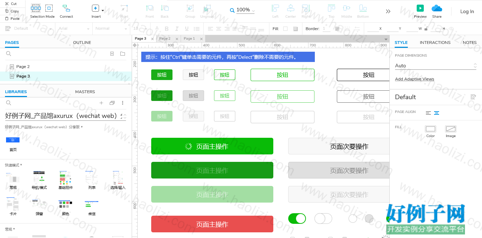The image size is (482, 238).
Task: Click the Copy icon in toolbar
Action: pyautogui.click(x=7, y=11)
